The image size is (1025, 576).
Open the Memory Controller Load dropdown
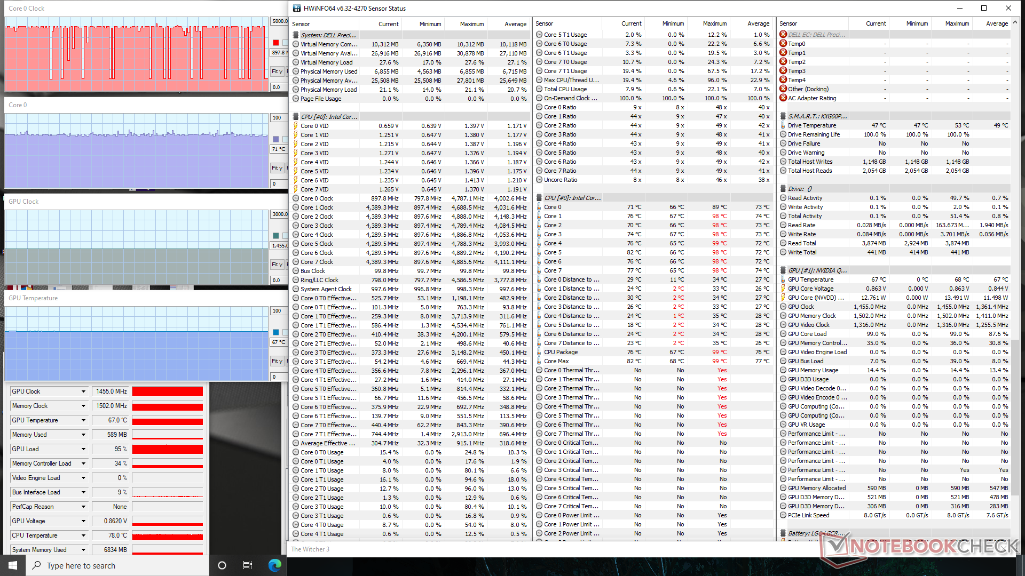pos(83,463)
